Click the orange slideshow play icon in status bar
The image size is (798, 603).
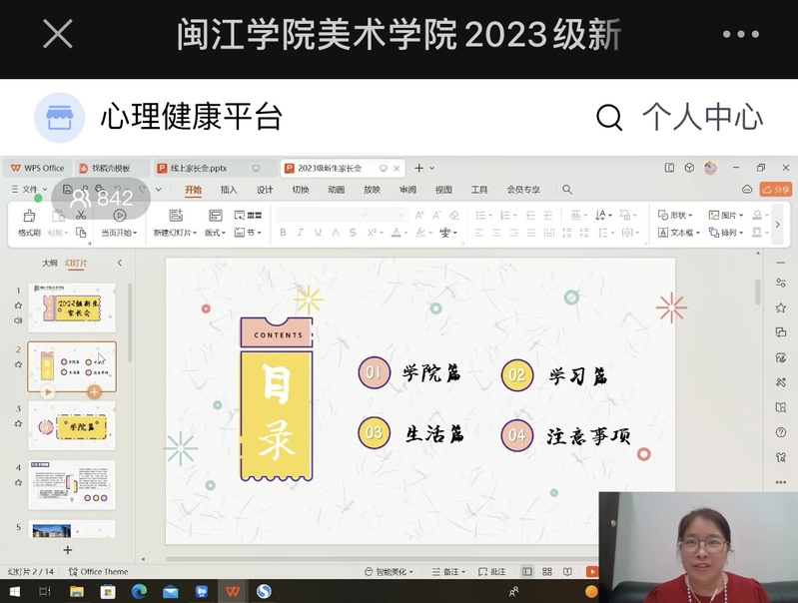pyautogui.click(x=592, y=572)
